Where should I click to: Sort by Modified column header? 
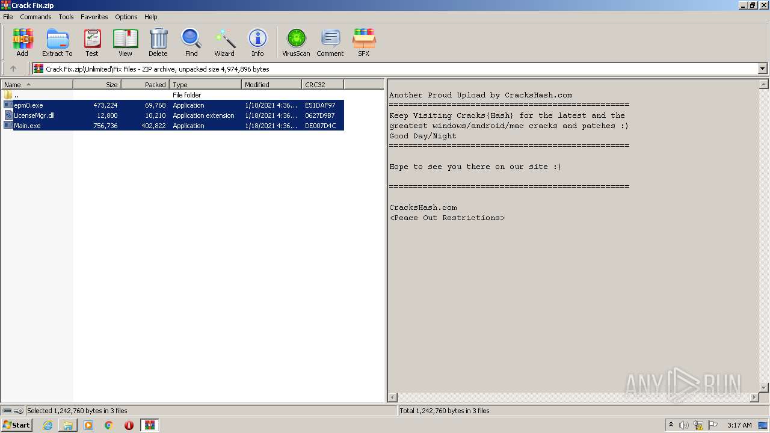pyautogui.click(x=272, y=85)
